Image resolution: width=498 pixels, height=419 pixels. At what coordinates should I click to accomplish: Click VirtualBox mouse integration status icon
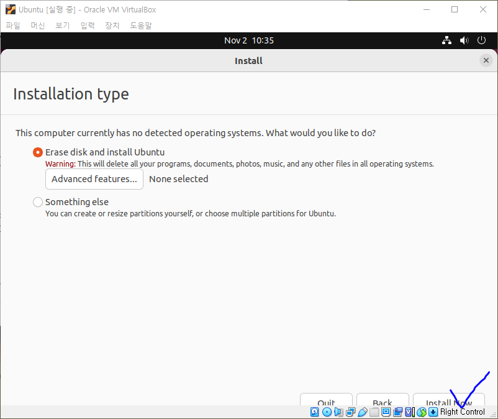pyautogui.click(x=422, y=412)
